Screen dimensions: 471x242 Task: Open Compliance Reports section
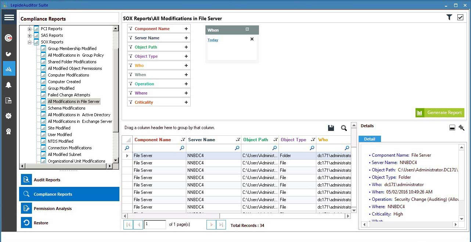[x=69, y=194]
